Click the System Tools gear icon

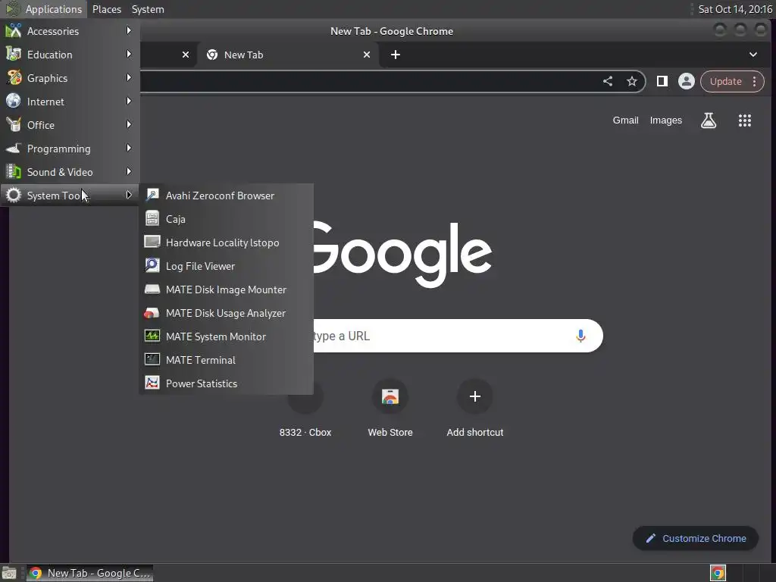click(14, 195)
